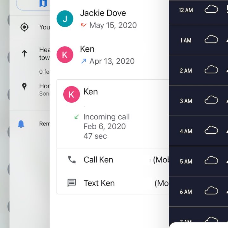Tap the 5 AM hour label in weather
Viewport: 228px width, 228px height.
186,161
